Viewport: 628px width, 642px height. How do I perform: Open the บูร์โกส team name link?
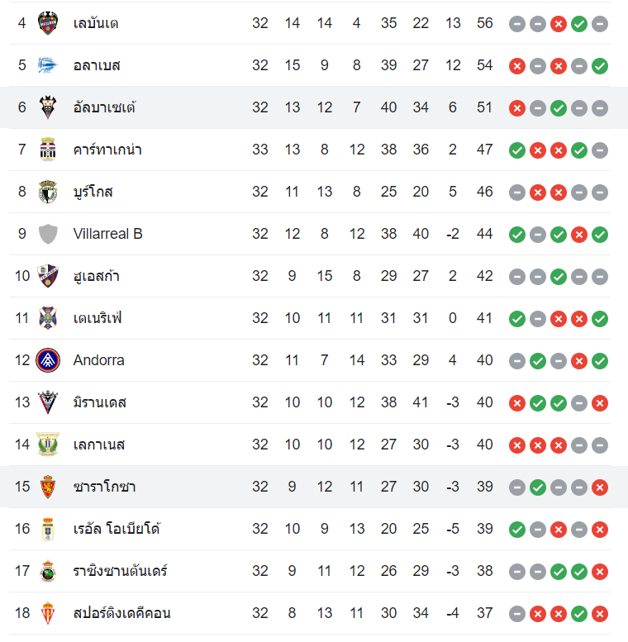(93, 192)
